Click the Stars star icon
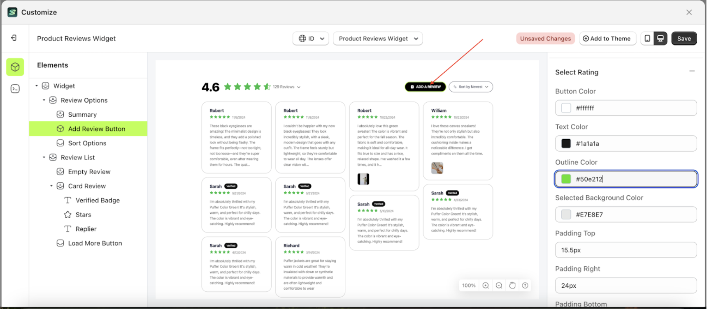Image resolution: width=707 pixels, height=309 pixels. click(x=68, y=214)
